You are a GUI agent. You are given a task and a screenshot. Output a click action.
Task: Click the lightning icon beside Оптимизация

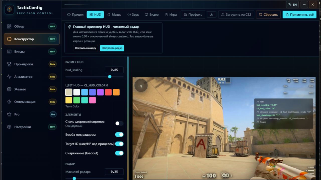[9, 102]
